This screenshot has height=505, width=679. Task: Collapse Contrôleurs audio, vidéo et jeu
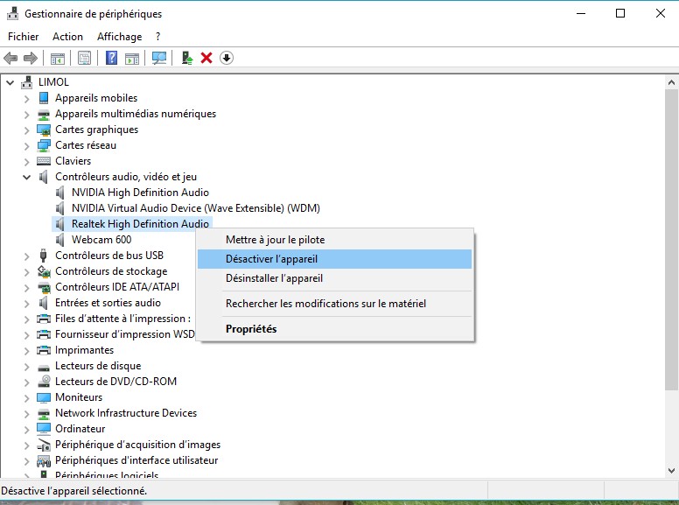click(27, 177)
